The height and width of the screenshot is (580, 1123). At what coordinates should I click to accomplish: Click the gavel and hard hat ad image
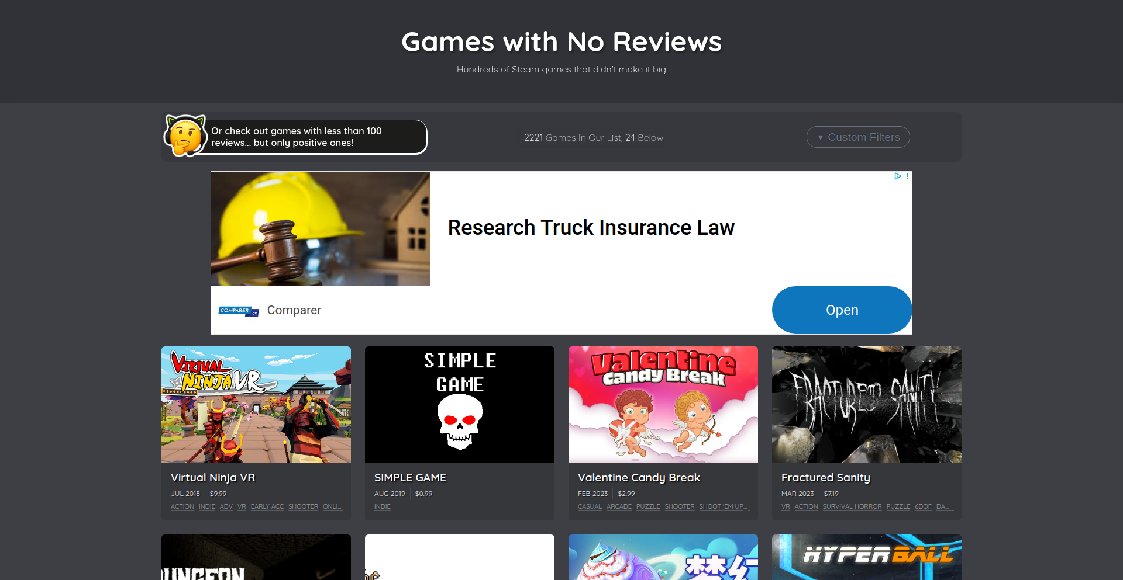coord(321,228)
